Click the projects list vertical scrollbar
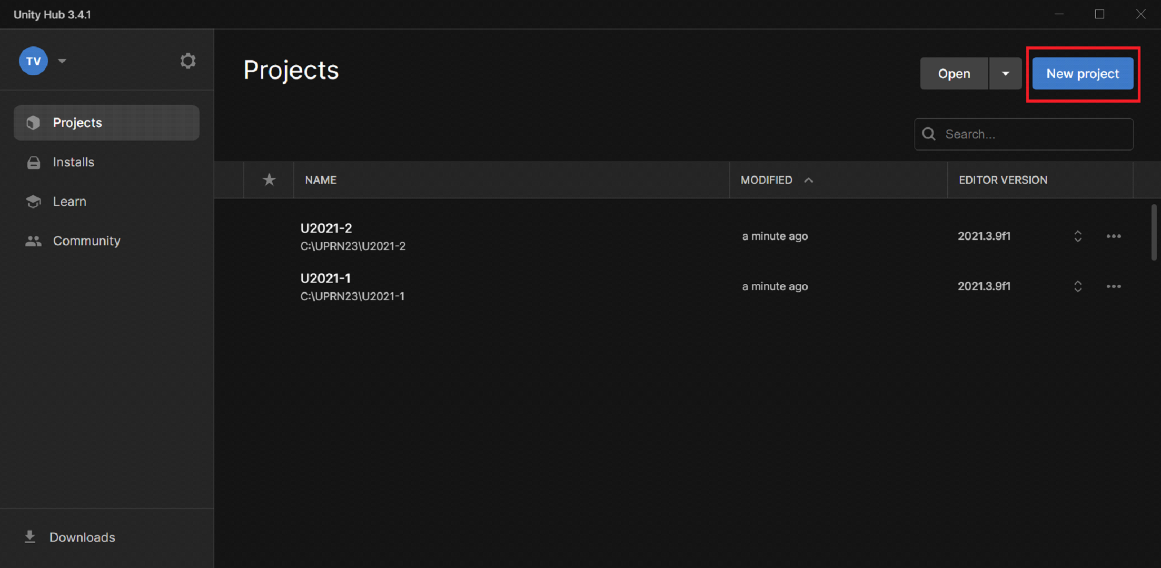The width and height of the screenshot is (1161, 568). [x=1154, y=232]
